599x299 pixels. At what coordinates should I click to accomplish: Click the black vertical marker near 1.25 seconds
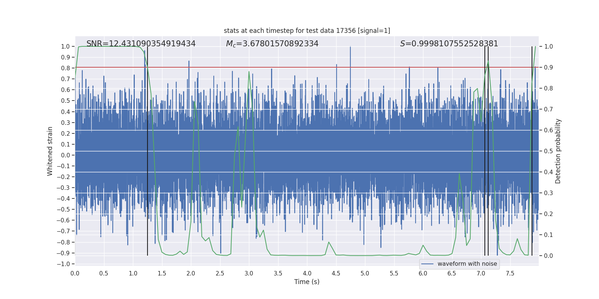tap(148, 151)
